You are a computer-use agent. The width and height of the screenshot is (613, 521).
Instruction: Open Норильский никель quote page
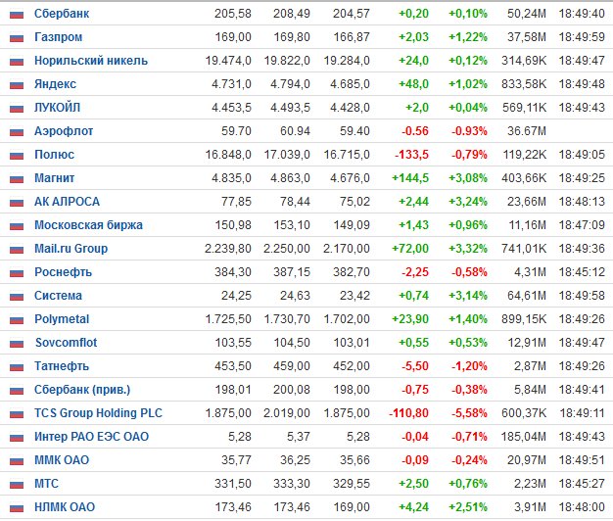[91, 61]
